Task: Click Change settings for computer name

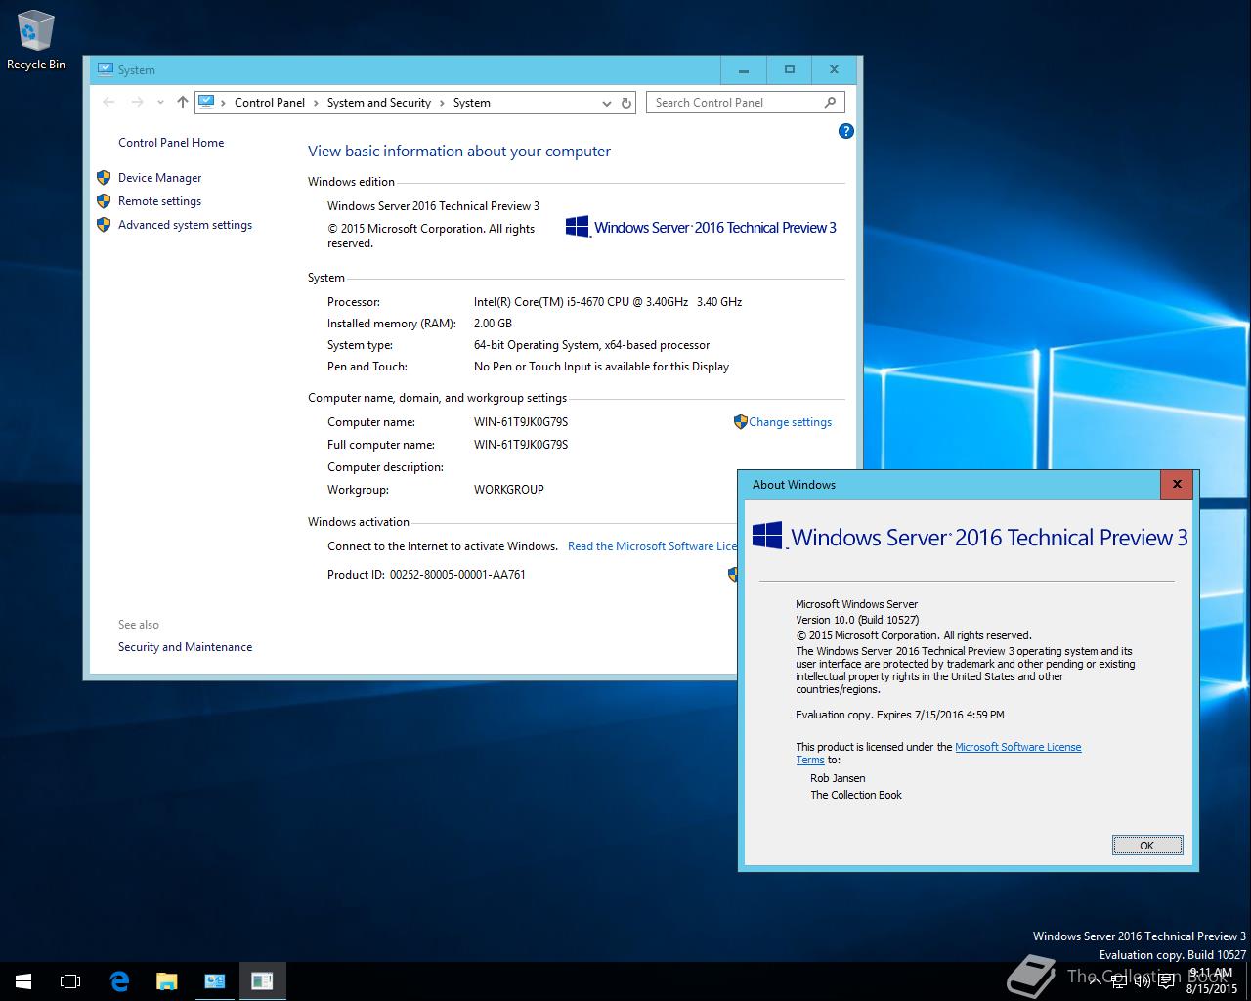Action: pyautogui.click(x=790, y=422)
